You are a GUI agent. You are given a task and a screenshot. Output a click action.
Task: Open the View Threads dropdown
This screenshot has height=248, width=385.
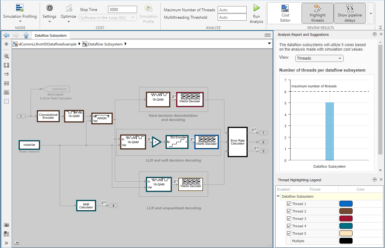(319, 58)
